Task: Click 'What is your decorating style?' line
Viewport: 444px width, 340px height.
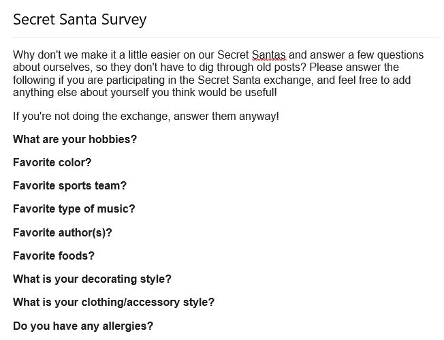Action: [x=92, y=279]
